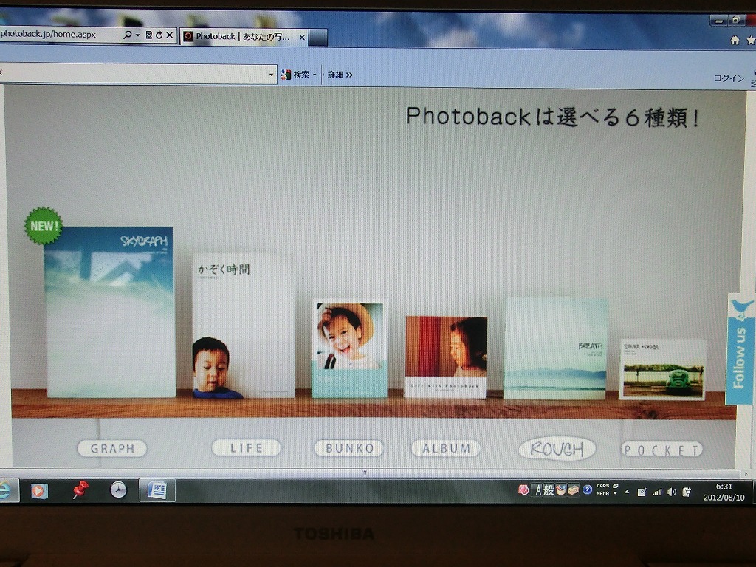Open Internet Explorer from the taskbar
Screen dimensions: 756x567
(7, 490)
